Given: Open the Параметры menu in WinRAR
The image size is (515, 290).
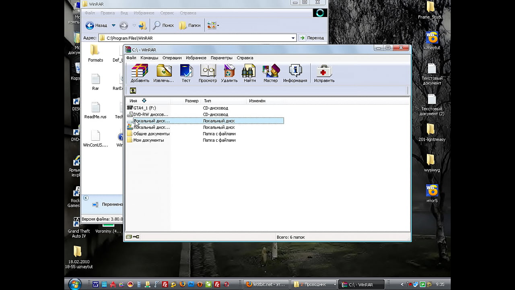Looking at the screenshot, I should [221, 58].
